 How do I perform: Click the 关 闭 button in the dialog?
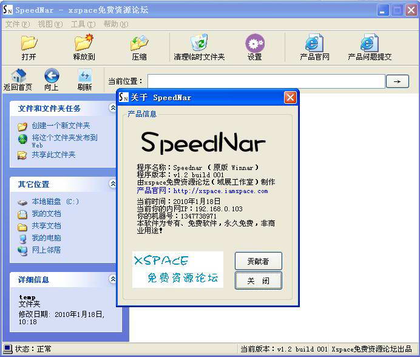pyautogui.click(x=258, y=280)
